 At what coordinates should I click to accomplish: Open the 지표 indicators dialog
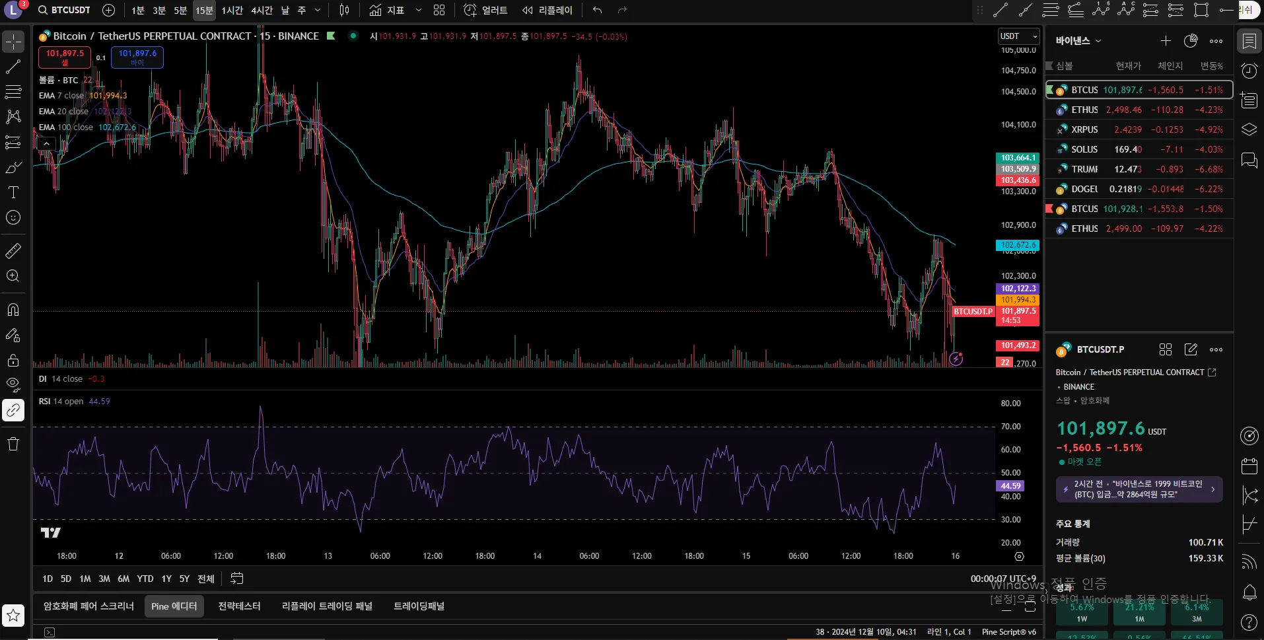pyautogui.click(x=387, y=10)
